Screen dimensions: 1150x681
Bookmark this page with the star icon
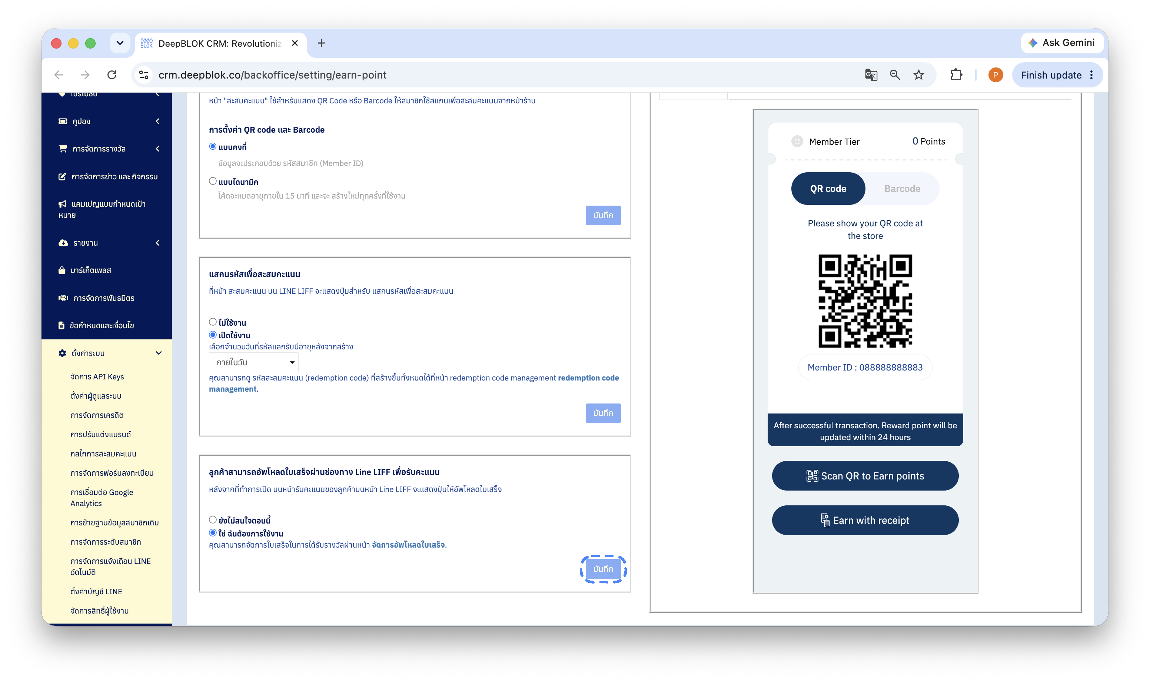[x=918, y=75]
